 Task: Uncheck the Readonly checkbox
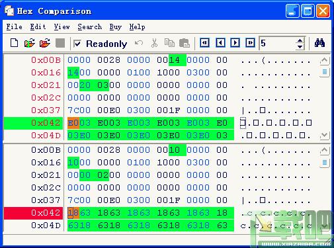(x=77, y=44)
